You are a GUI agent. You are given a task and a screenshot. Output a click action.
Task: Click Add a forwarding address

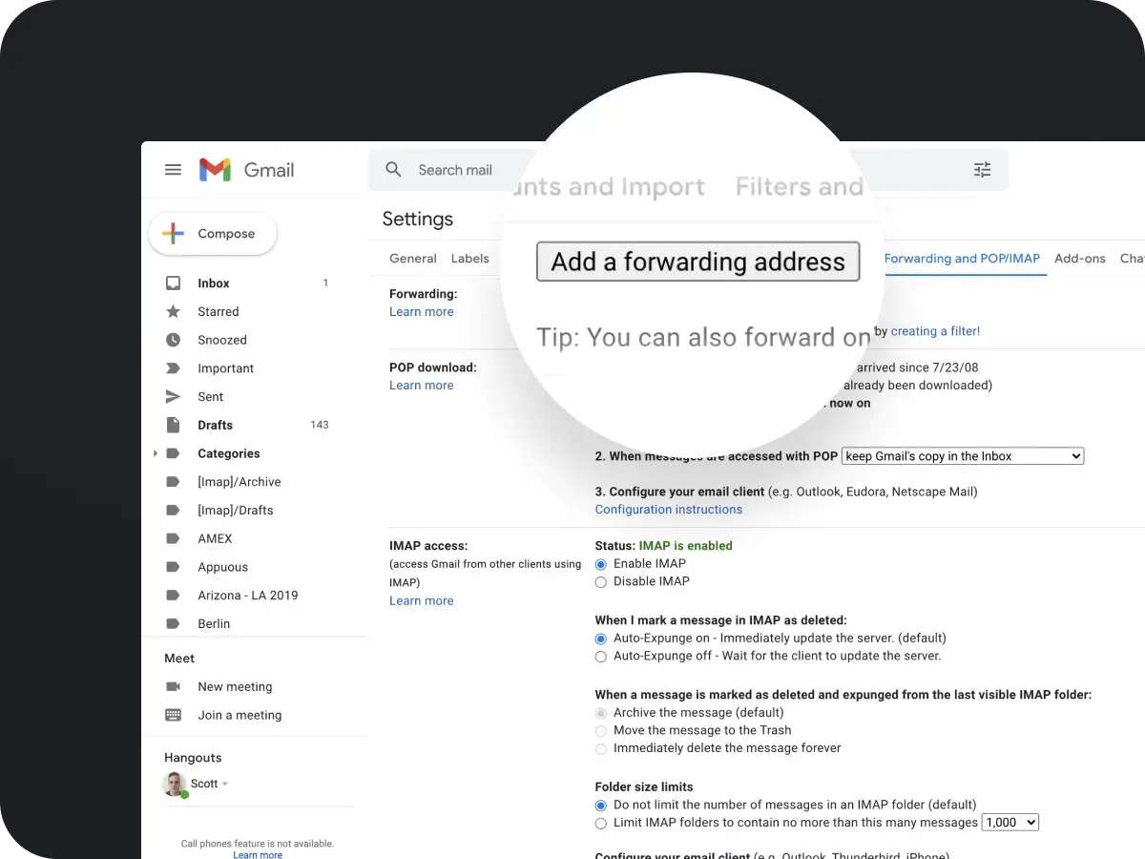[697, 261]
